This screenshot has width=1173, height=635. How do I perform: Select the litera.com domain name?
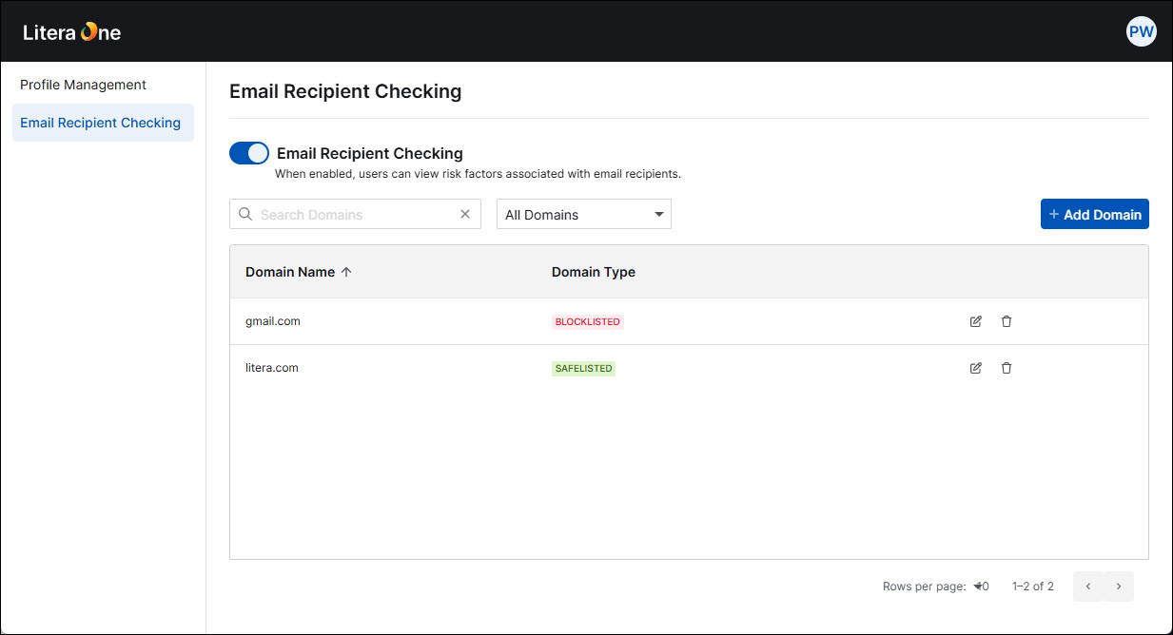[271, 368]
